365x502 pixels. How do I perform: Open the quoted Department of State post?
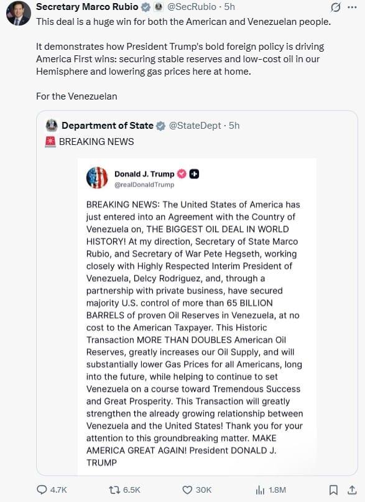(x=196, y=293)
